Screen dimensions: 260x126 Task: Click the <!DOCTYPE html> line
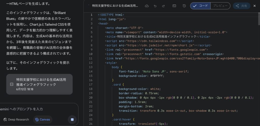[111, 15]
